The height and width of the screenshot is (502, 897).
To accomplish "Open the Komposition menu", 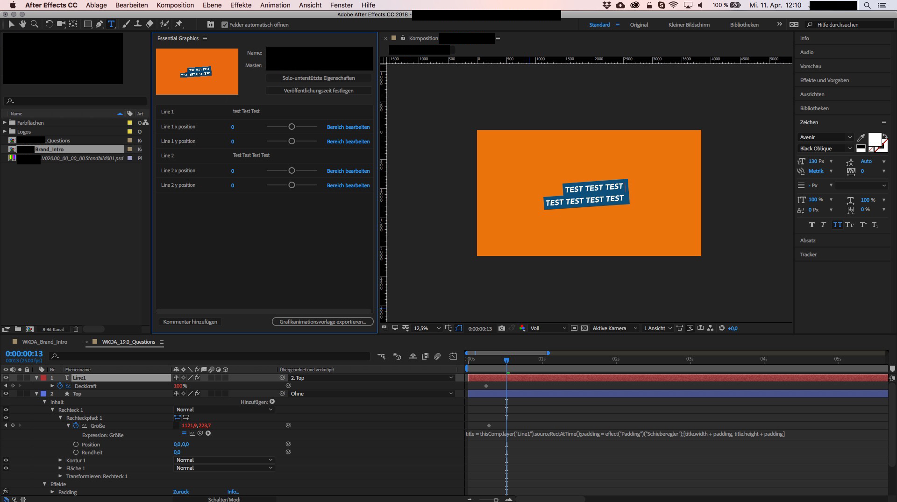I will (x=175, y=5).
